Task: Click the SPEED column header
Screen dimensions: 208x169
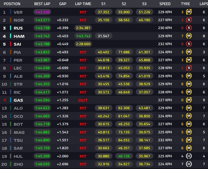Action: pyautogui.click(x=165, y=4)
